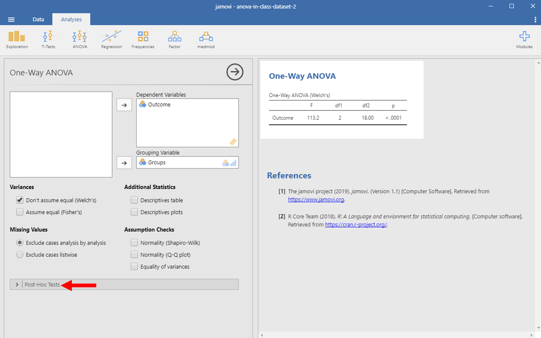This screenshot has height=338, width=541.
Task: Open the Factor analysis menu
Action: tap(174, 39)
